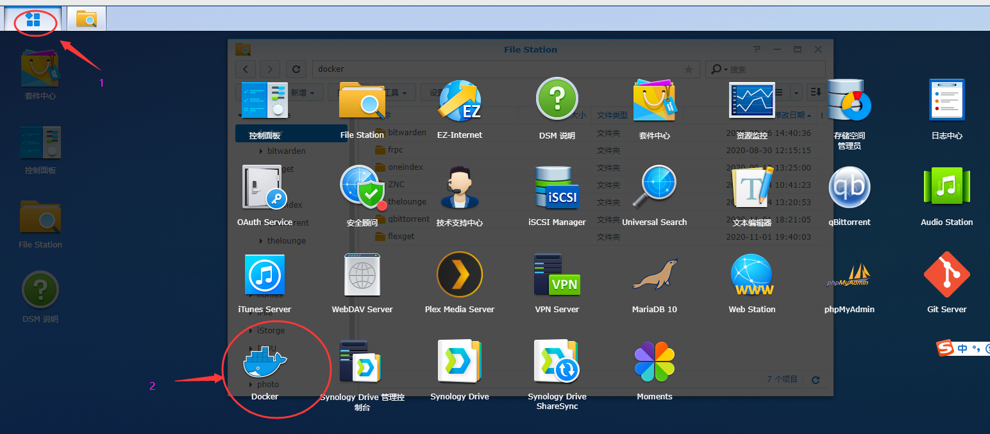Add docker folder to favorites with star

click(689, 69)
